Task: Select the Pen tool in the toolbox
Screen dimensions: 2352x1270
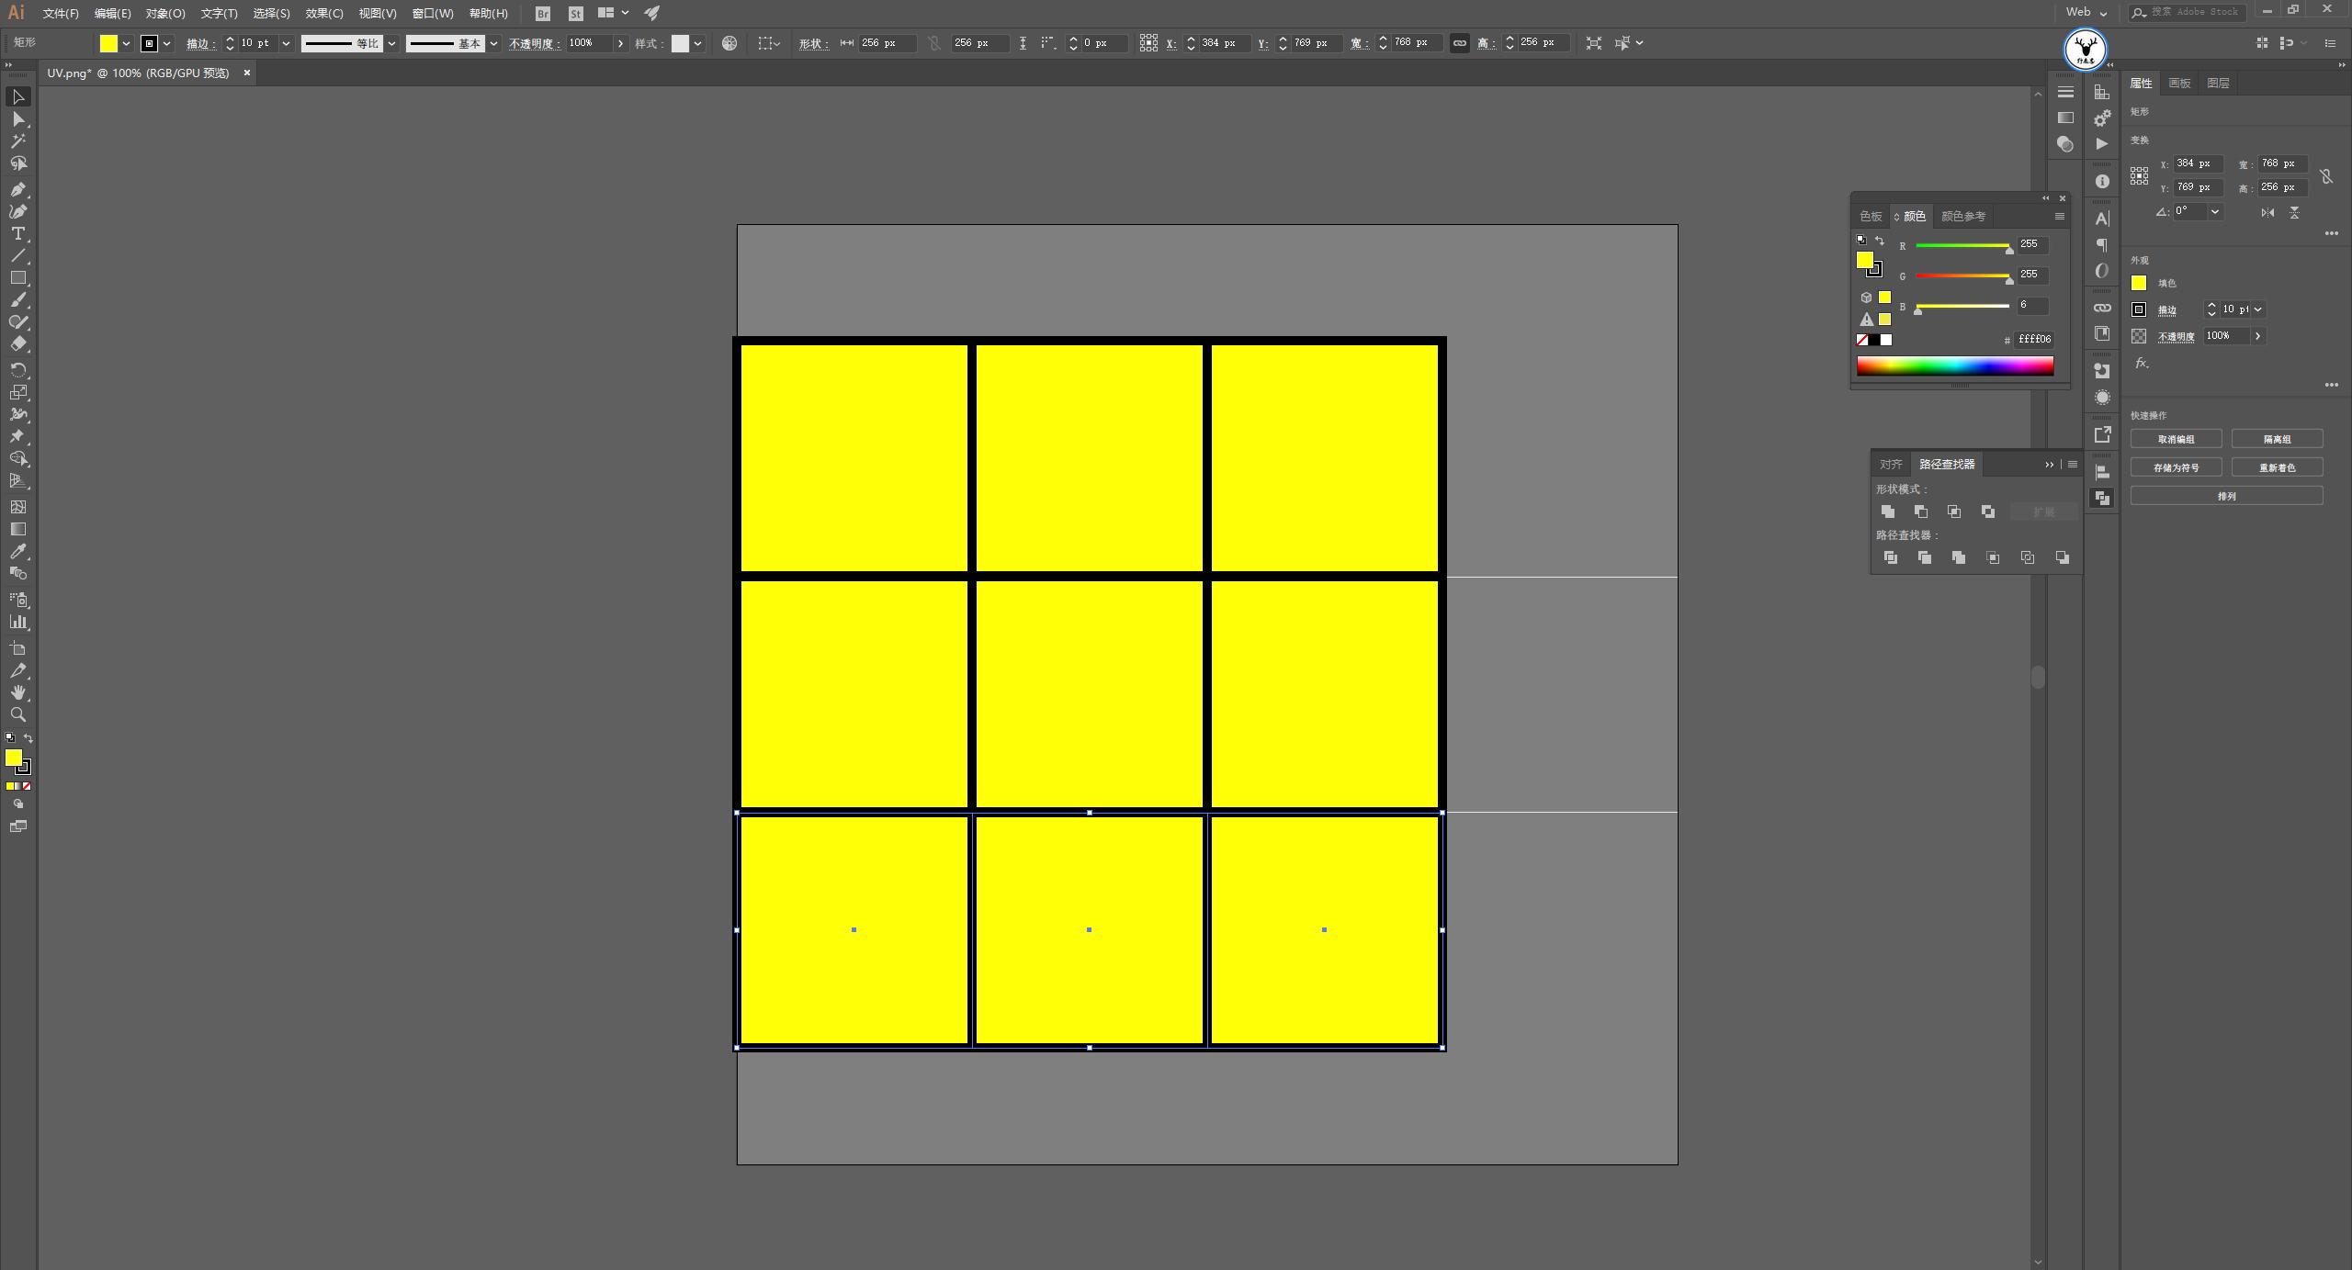Action: pos(17,189)
